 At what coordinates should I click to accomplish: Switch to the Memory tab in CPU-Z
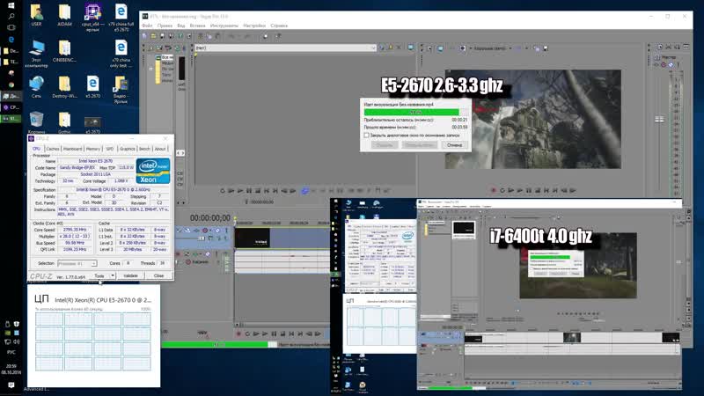(93, 149)
